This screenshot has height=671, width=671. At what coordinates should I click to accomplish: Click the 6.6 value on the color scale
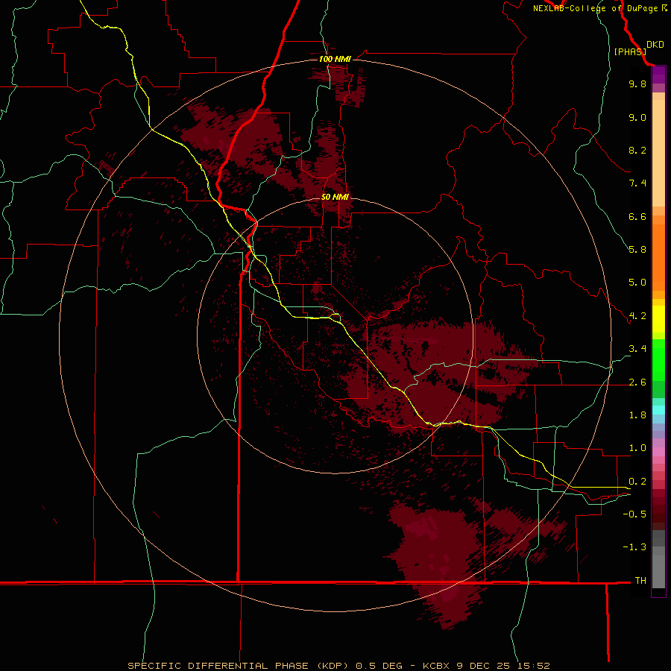click(637, 216)
